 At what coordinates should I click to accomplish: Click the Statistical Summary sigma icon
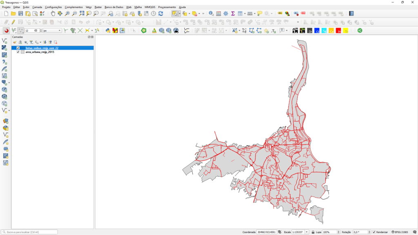coord(233,13)
